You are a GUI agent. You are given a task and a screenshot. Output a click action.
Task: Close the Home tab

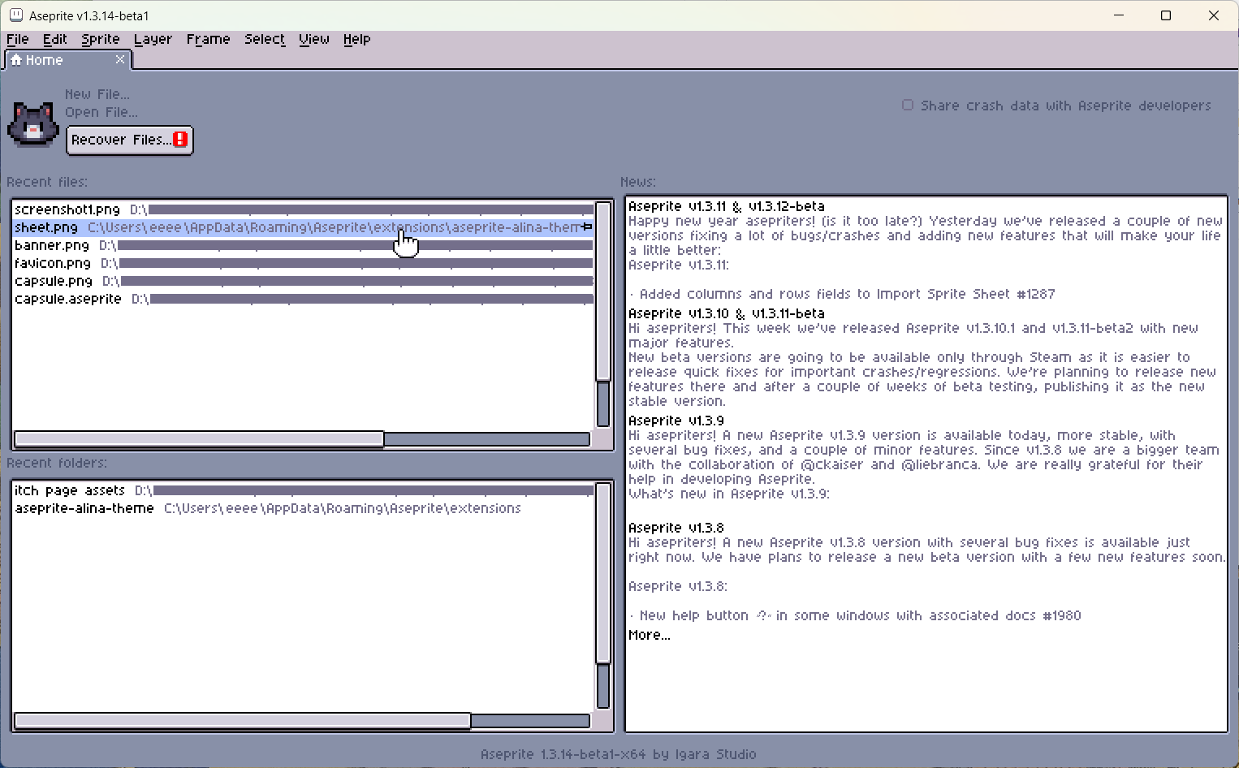click(120, 59)
